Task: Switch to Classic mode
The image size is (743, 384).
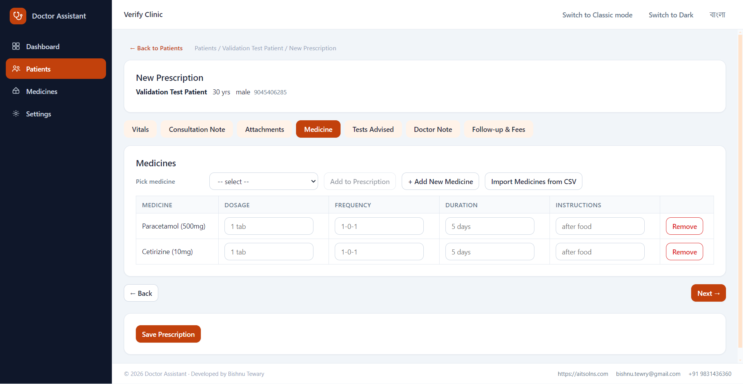Action: click(x=597, y=15)
